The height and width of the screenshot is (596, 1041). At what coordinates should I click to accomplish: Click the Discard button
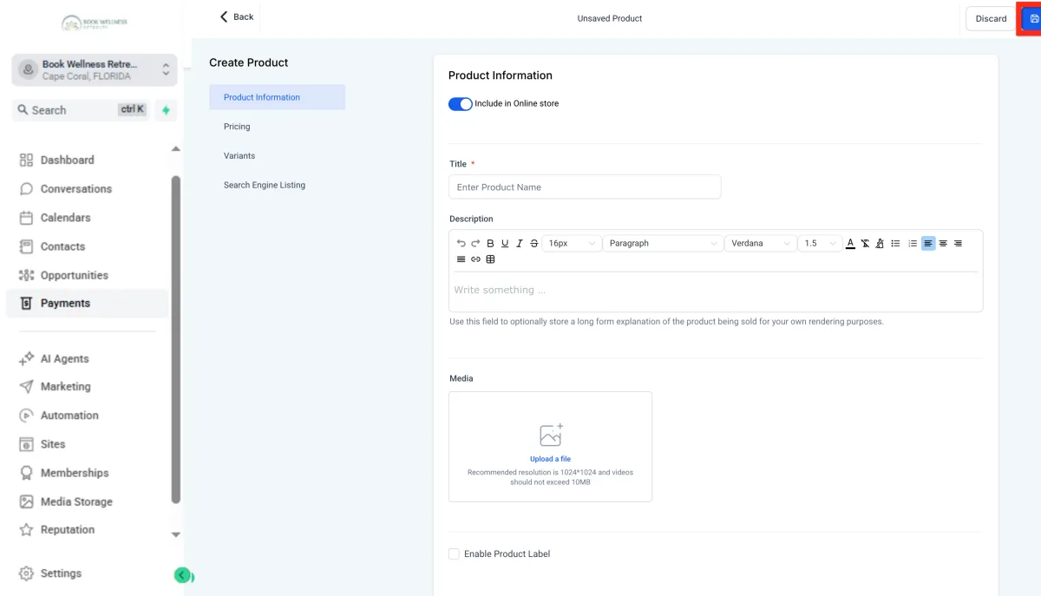(x=991, y=18)
